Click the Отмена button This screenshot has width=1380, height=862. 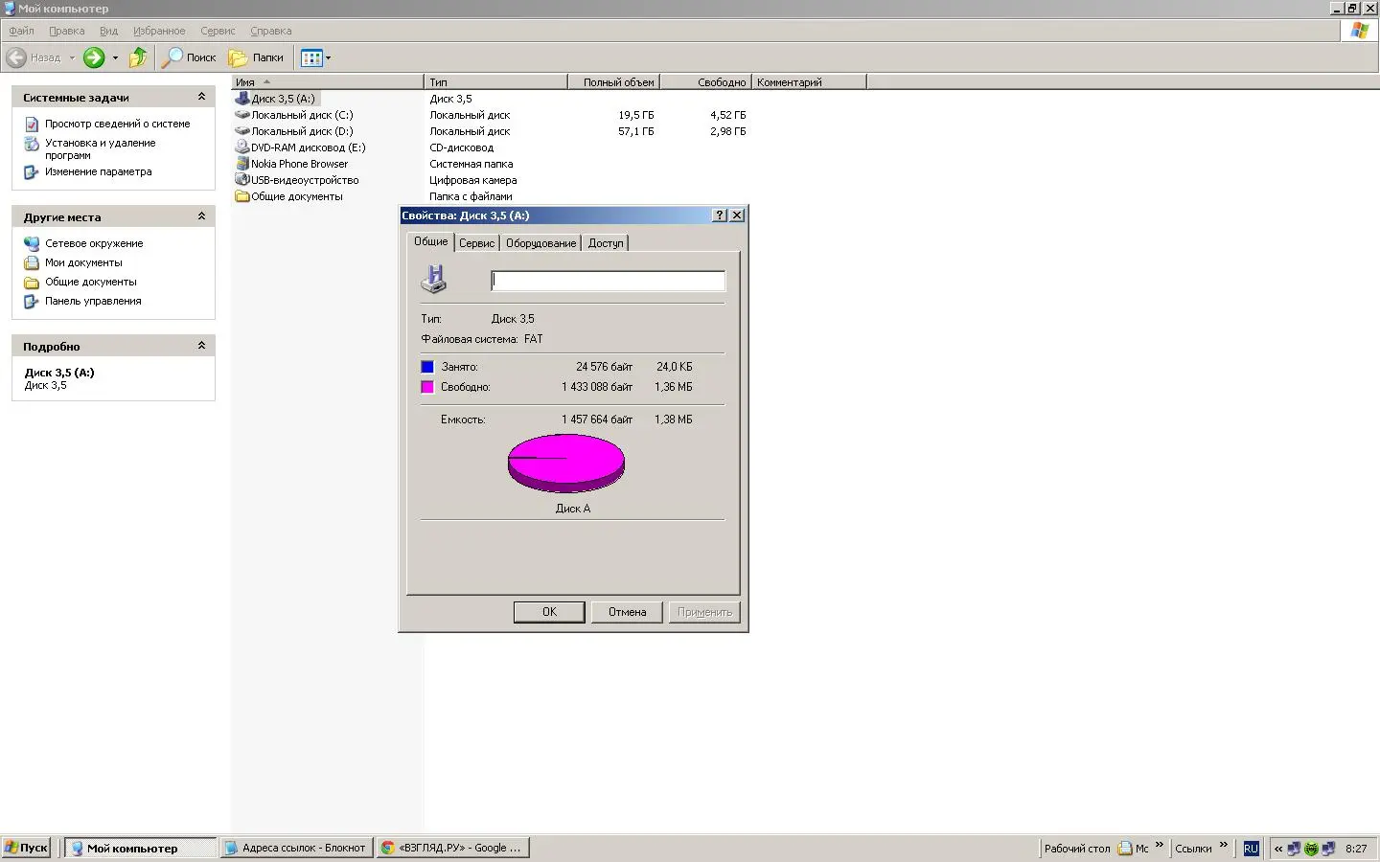pyautogui.click(x=628, y=612)
